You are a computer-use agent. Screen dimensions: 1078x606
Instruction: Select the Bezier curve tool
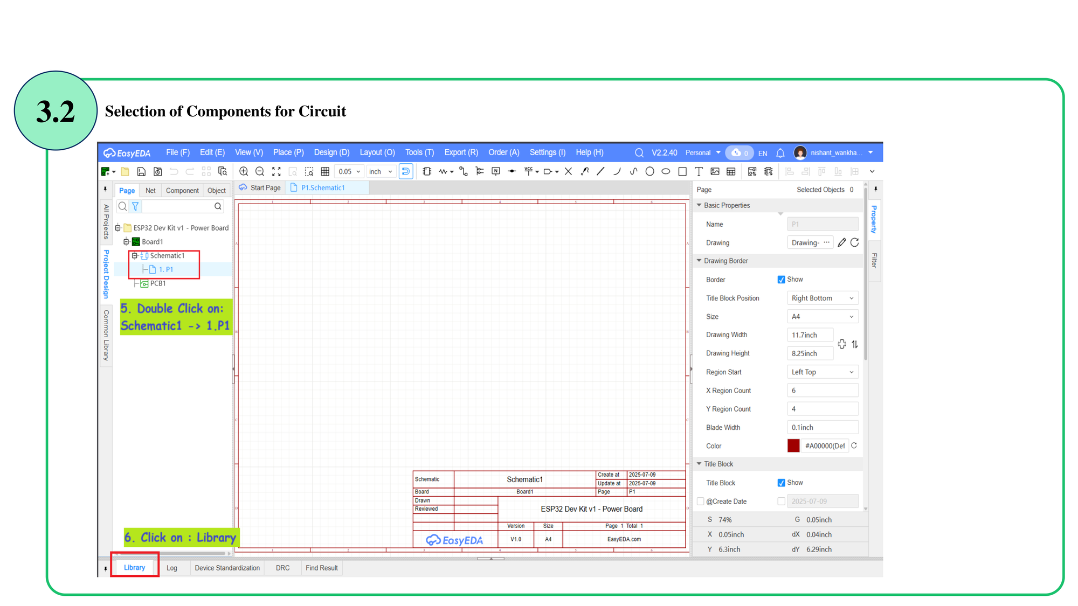(633, 171)
